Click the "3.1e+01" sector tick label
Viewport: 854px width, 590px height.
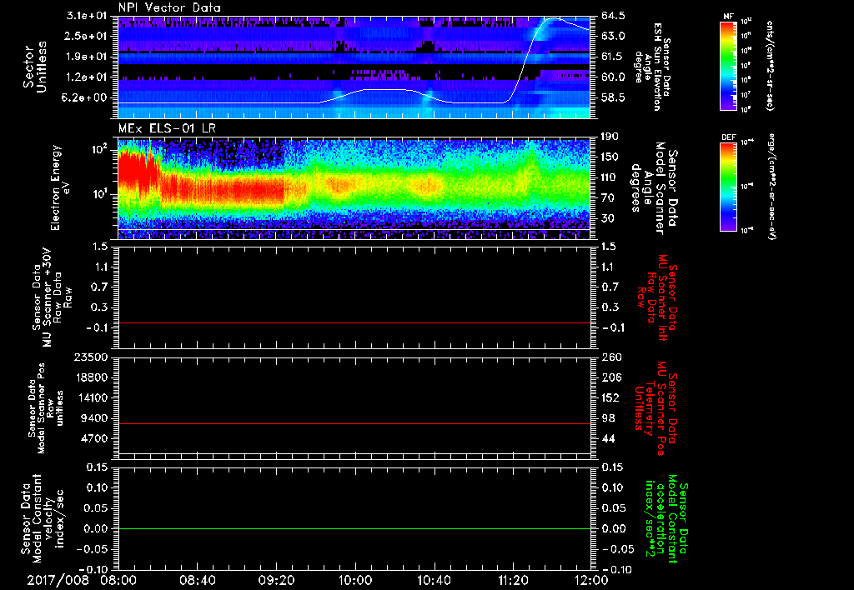(x=88, y=16)
